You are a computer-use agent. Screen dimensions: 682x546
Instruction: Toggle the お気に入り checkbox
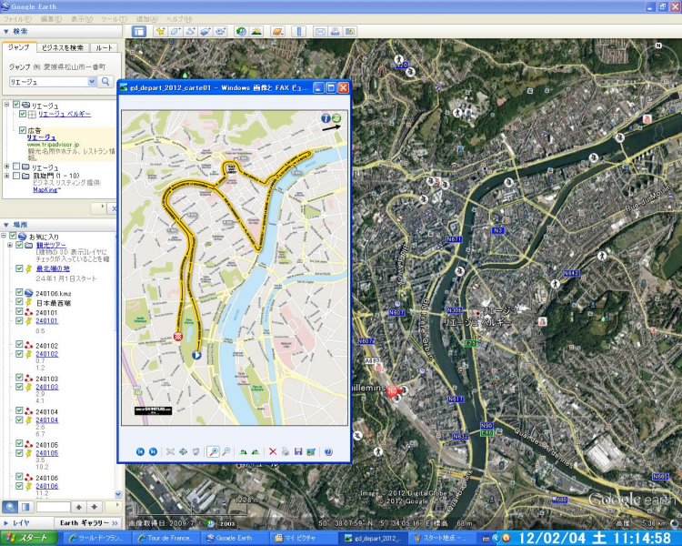pos(13,236)
